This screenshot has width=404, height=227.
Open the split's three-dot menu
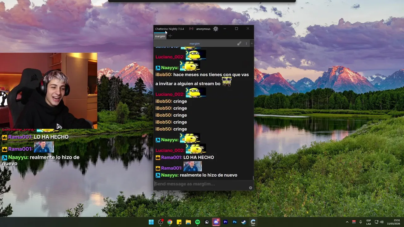[x=247, y=44]
